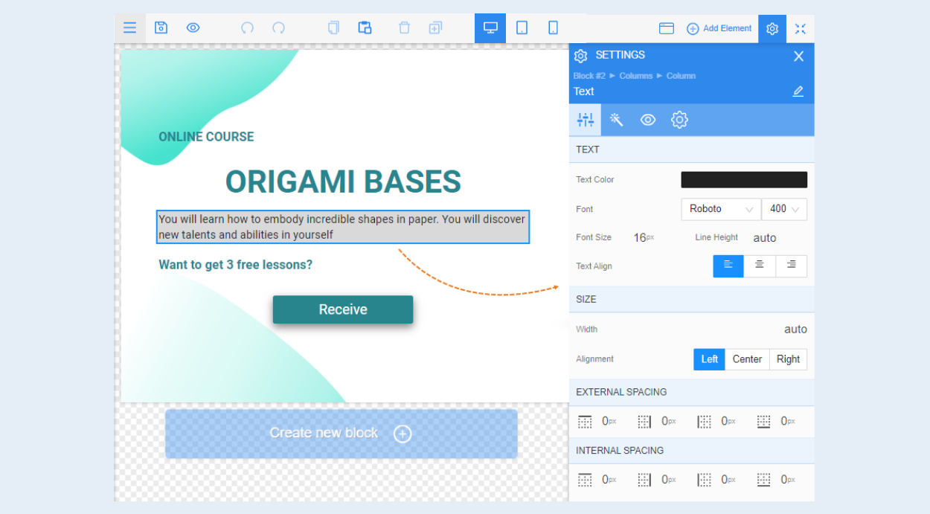Select the ONLINE COURSE text
Screen dimensions: 930x514
(x=206, y=137)
